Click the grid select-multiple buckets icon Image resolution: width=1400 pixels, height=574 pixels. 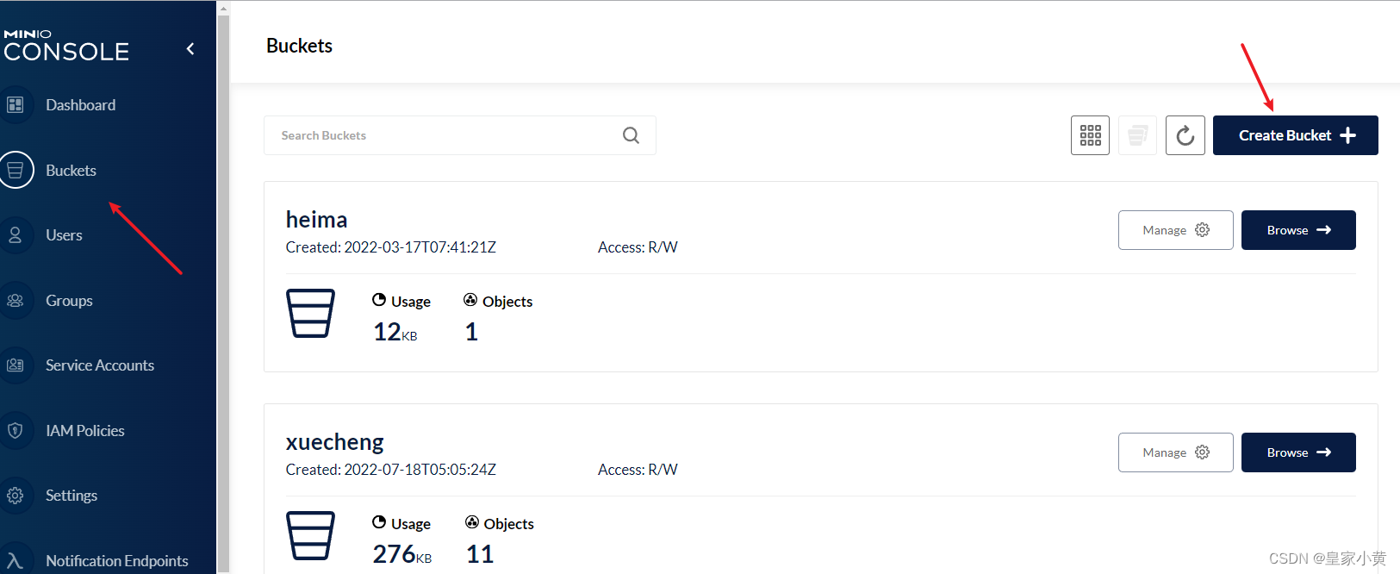pyautogui.click(x=1090, y=135)
